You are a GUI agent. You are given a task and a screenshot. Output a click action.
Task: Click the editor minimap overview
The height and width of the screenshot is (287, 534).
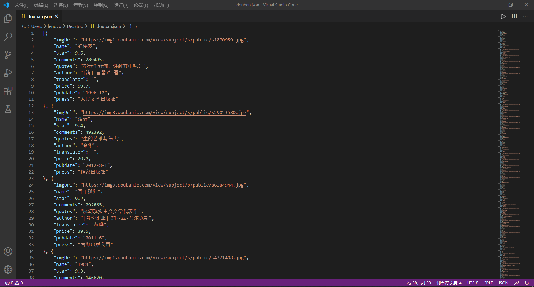click(514, 154)
